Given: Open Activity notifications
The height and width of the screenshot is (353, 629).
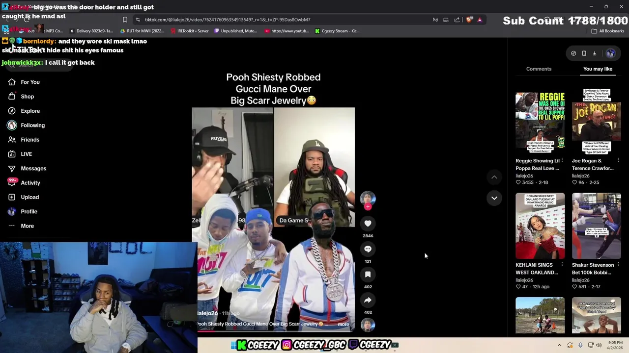Looking at the screenshot, I should point(24,183).
